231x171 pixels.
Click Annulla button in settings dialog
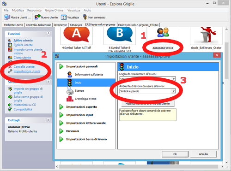(x=203, y=154)
